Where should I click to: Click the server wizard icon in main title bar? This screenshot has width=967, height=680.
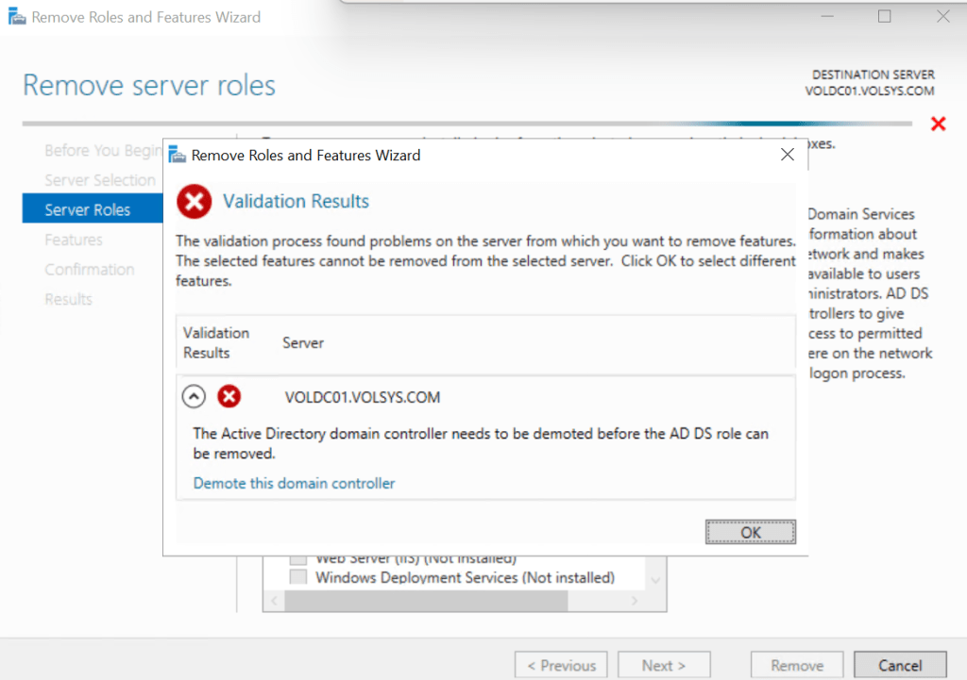pyautogui.click(x=16, y=17)
